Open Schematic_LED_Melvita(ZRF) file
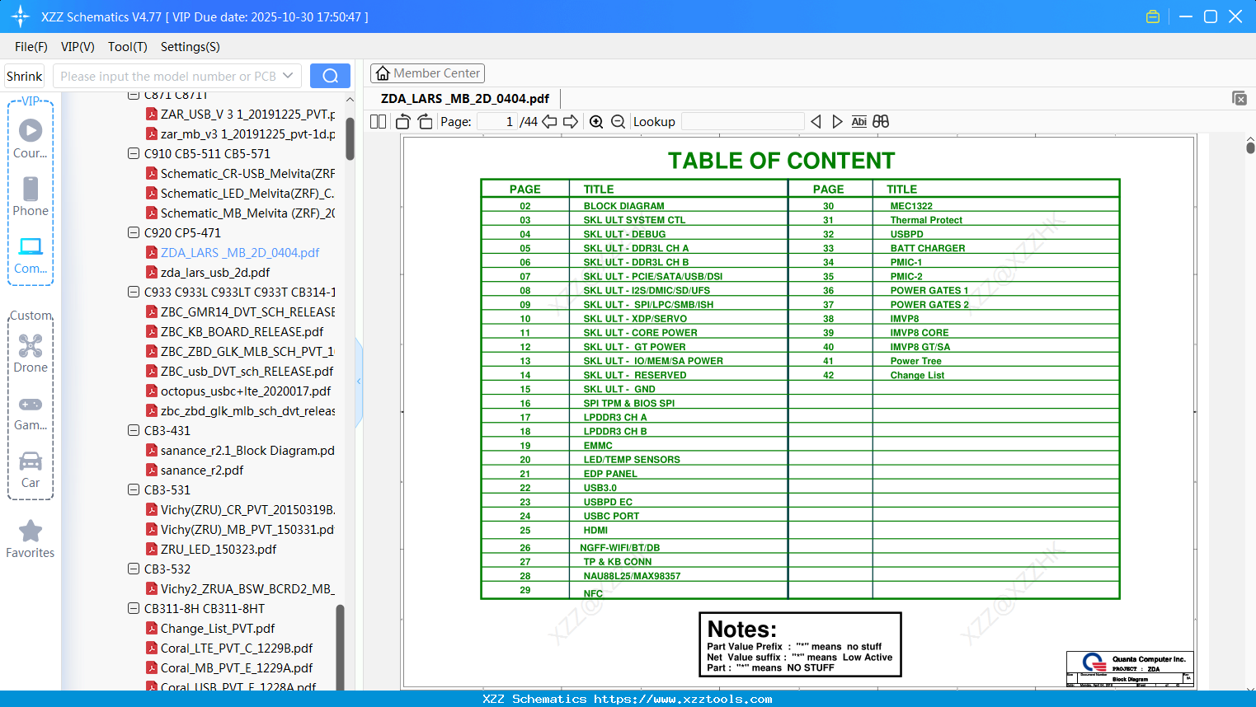The height and width of the screenshot is (707, 1256). tap(247, 194)
